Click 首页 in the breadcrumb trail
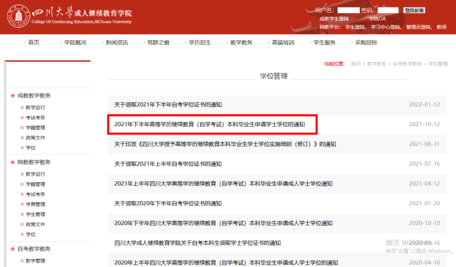Image resolution: width=456 pixels, height=267 pixels. [356, 64]
